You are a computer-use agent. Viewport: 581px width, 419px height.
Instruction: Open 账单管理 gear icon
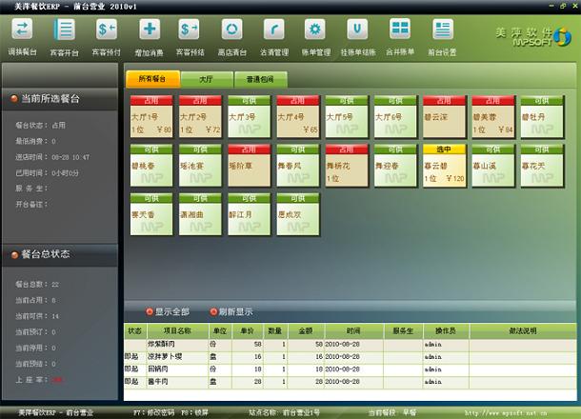tap(315, 30)
